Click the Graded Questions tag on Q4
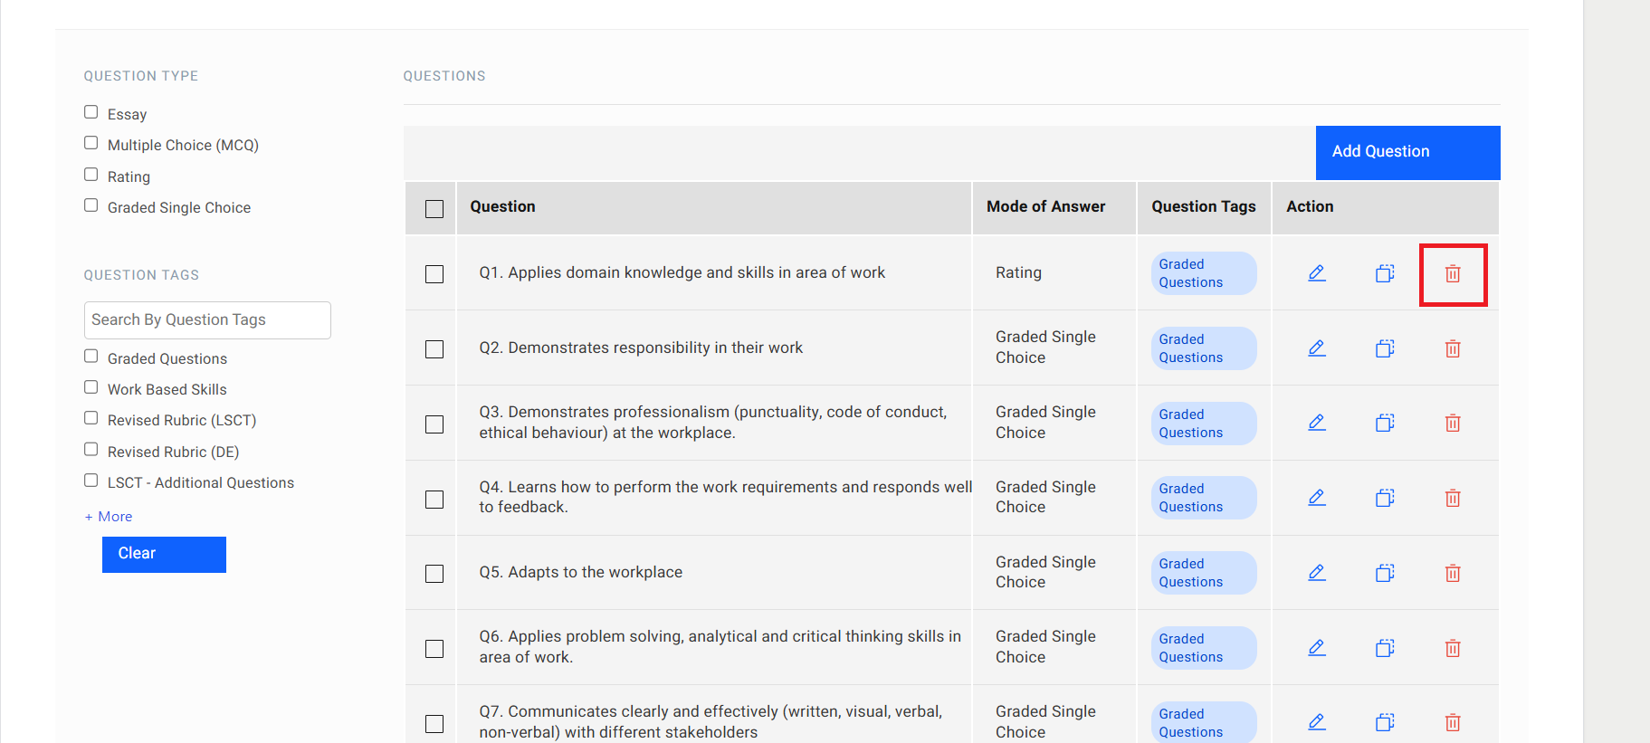Image resolution: width=1650 pixels, height=743 pixels. [x=1203, y=498]
